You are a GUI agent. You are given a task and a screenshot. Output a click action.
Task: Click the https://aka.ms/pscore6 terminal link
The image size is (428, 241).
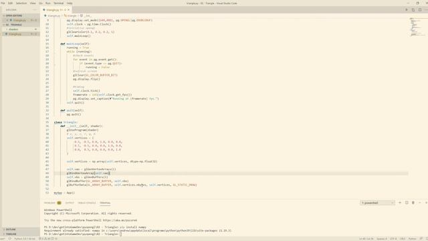click(x=120, y=220)
